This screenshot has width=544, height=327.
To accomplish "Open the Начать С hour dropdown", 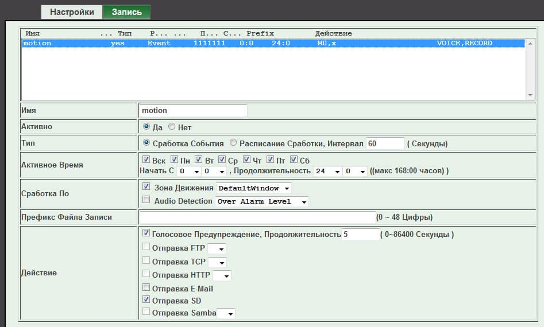I will pyautogui.click(x=188, y=171).
